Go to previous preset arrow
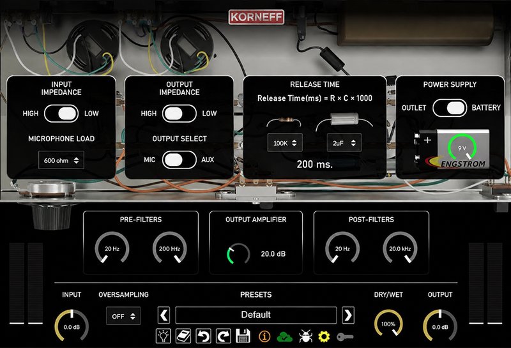Image resolution: width=511 pixels, height=348 pixels. 164,315
